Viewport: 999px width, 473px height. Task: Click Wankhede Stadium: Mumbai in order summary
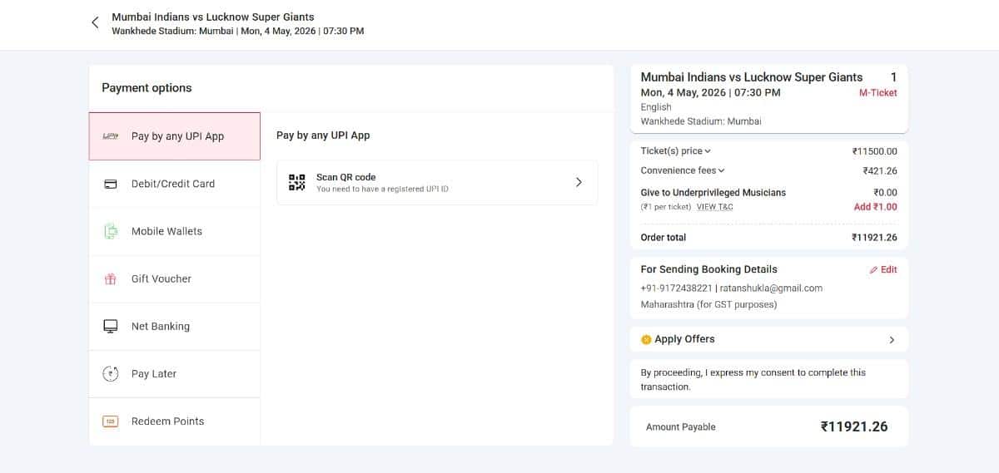coord(701,121)
